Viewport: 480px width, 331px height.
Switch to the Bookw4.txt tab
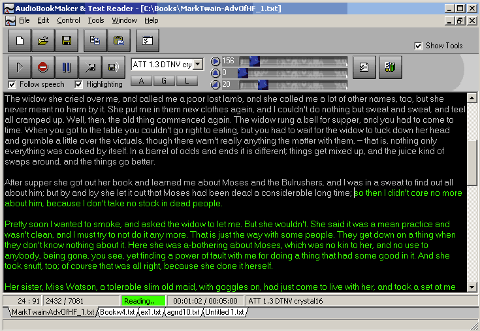[x=118, y=312]
